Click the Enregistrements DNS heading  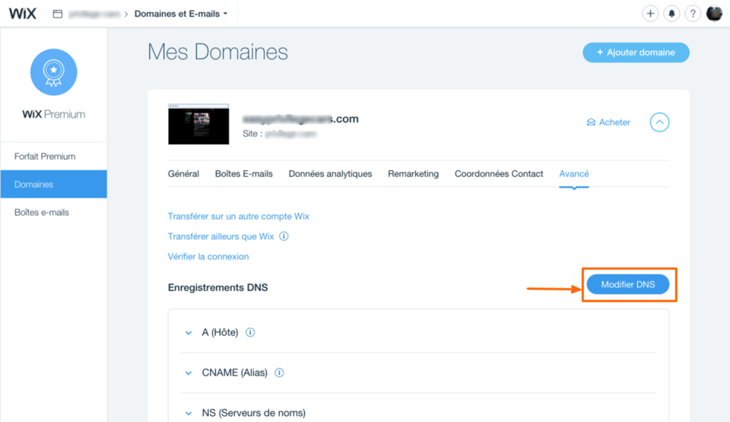click(218, 287)
